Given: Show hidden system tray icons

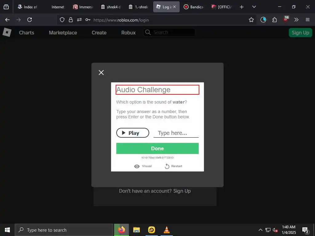Looking at the screenshot, I should click(x=260, y=230).
